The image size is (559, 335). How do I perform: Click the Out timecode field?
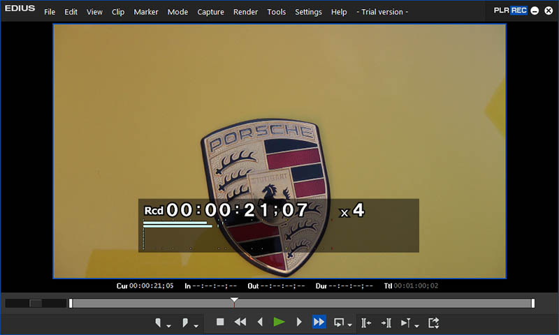point(276,285)
